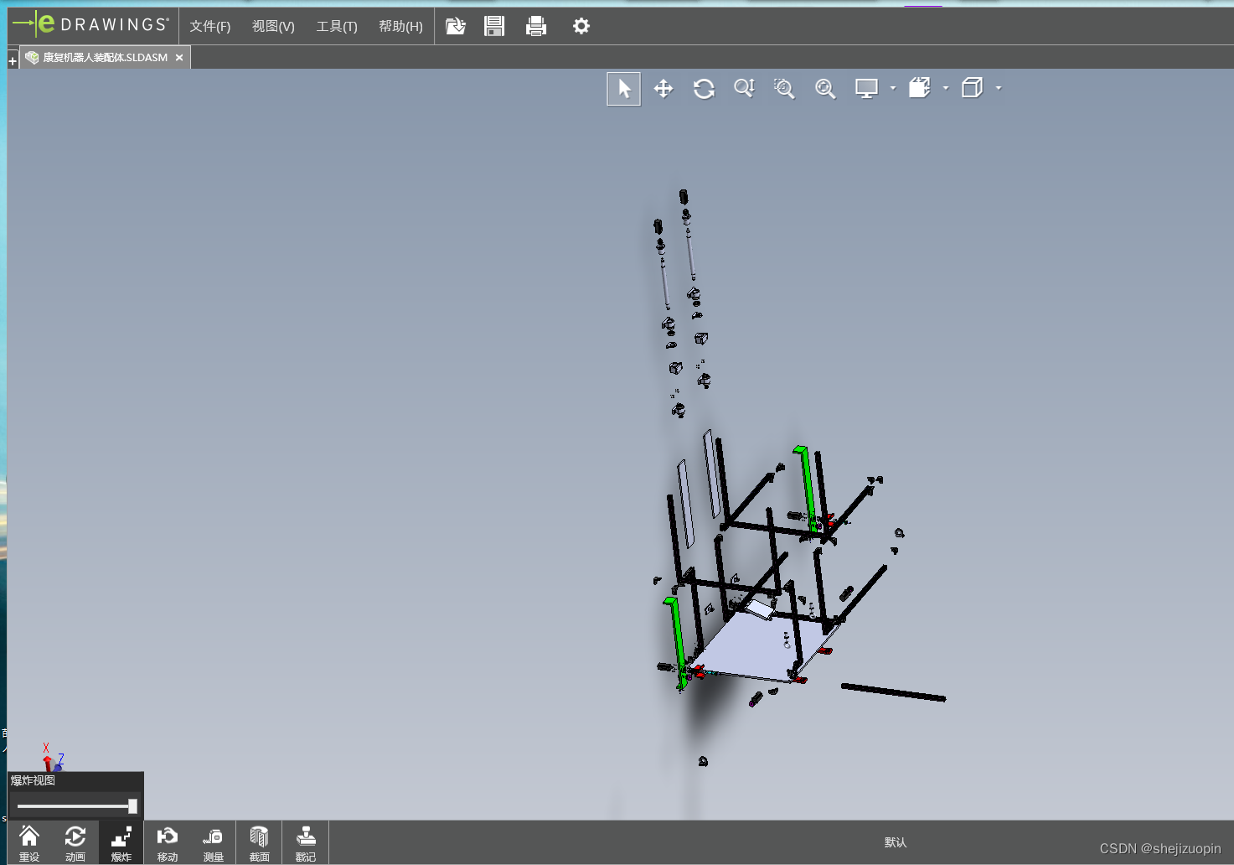Image resolution: width=1234 pixels, height=865 pixels.
Task: Click the 默认 configuration label
Action: coord(896,842)
